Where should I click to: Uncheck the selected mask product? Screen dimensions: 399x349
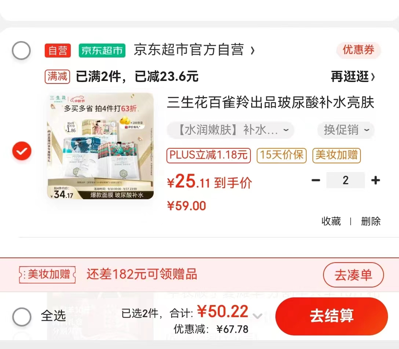click(x=22, y=151)
